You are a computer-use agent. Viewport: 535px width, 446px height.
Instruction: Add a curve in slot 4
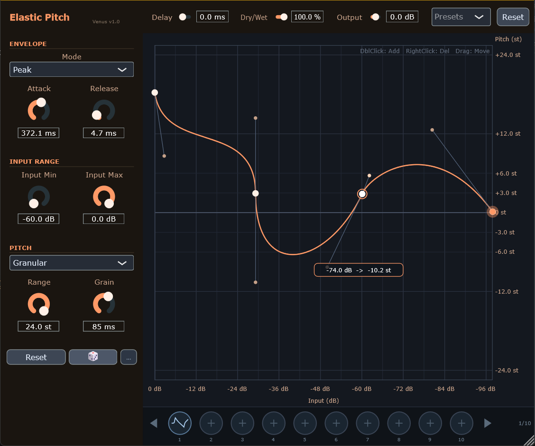point(274,423)
